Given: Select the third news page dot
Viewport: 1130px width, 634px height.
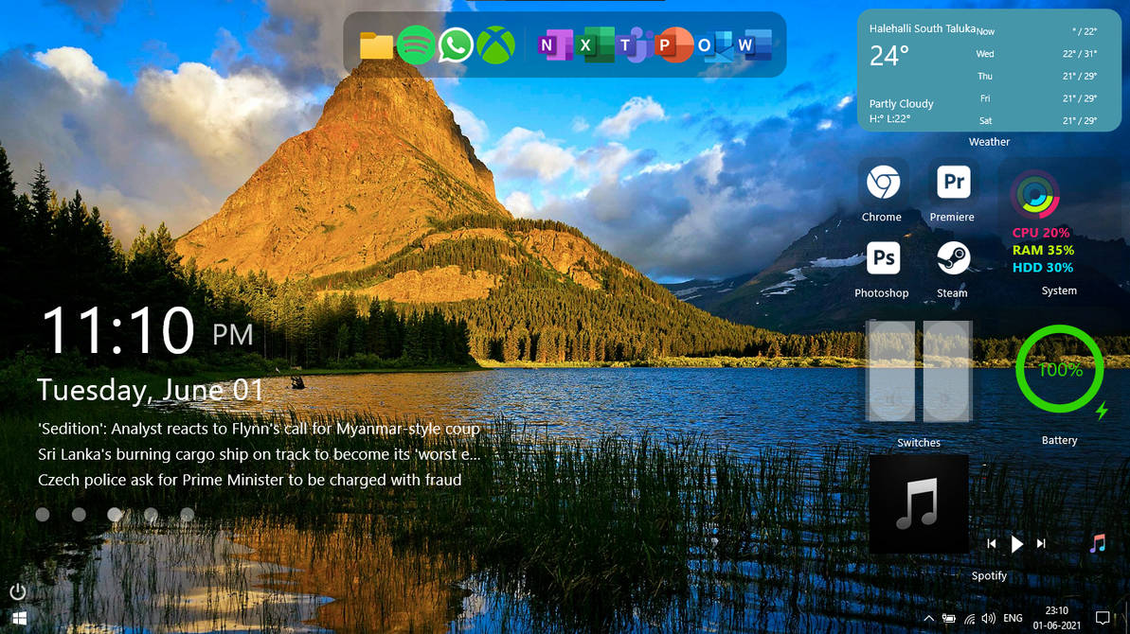Looking at the screenshot, I should pyautogui.click(x=115, y=515).
